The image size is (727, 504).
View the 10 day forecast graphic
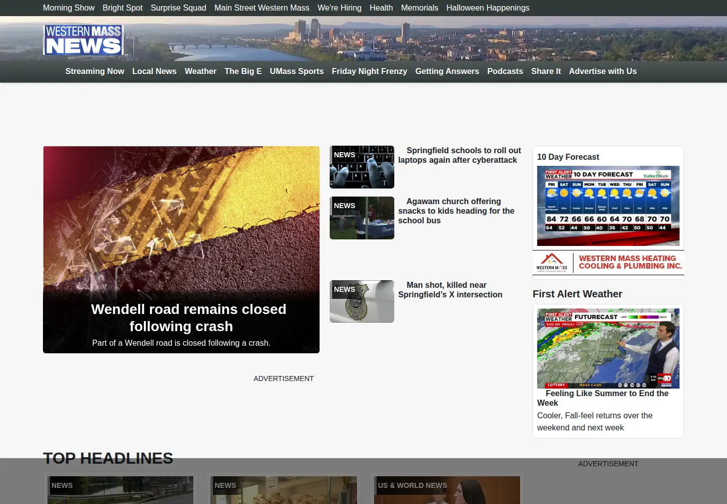[608, 206]
